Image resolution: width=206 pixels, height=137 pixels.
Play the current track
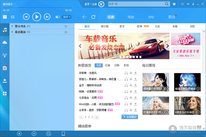click(x=37, y=17)
